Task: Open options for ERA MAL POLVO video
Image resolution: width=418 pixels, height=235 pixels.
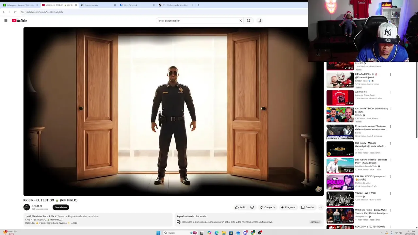Action: (391, 177)
